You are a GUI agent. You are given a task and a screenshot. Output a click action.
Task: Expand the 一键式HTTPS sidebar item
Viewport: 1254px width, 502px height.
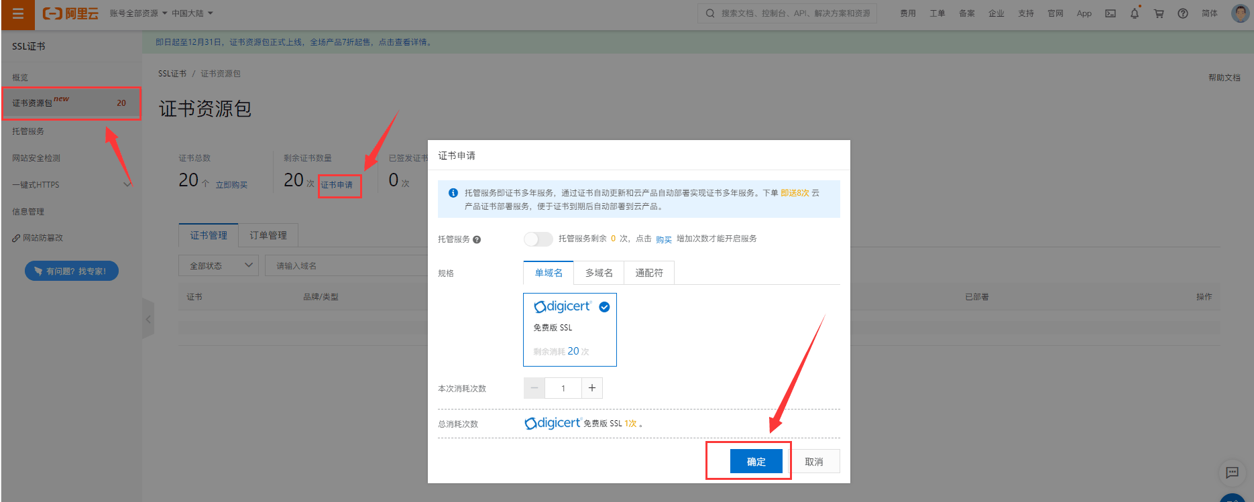click(x=72, y=185)
